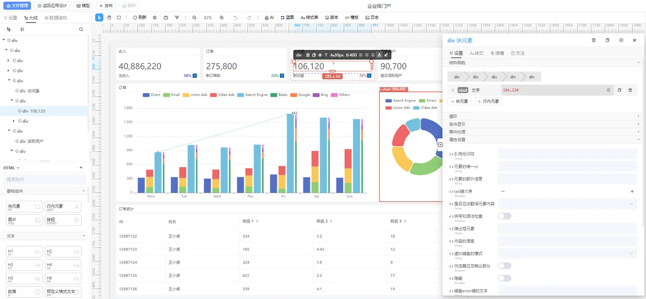Open the 插槽 tab in div panel
Screen dimensions: 646x299
coord(497,53)
